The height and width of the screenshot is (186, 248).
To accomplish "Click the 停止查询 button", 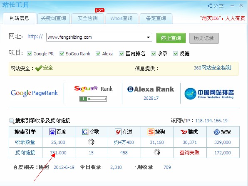I will 171,38.
